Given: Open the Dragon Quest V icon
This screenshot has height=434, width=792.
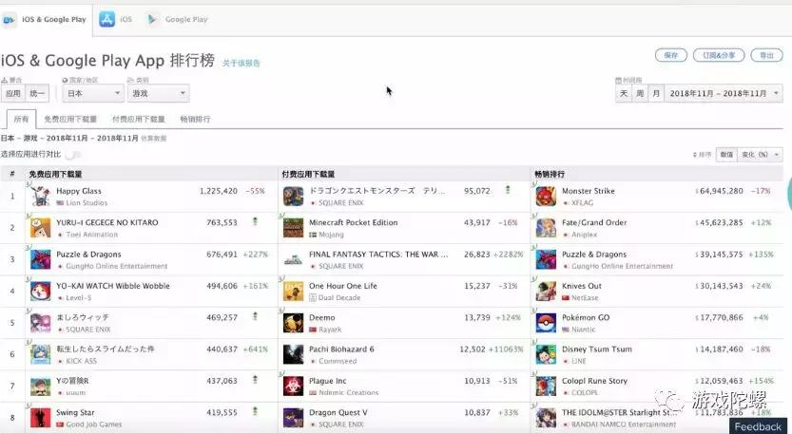Looking at the screenshot, I should 294,418.
